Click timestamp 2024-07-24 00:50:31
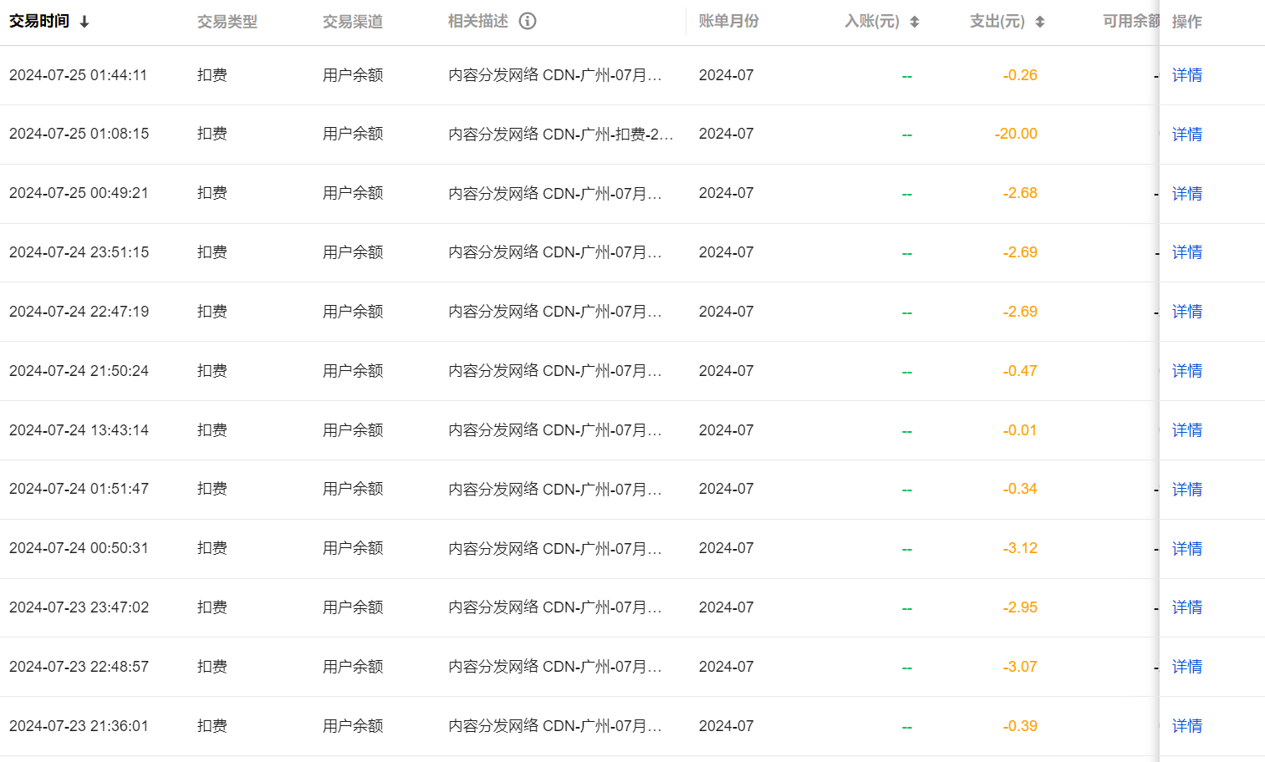 click(79, 548)
